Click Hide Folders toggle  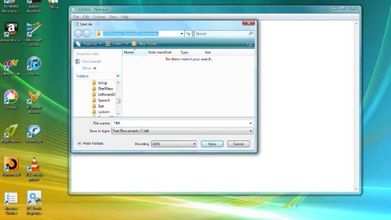(90, 144)
